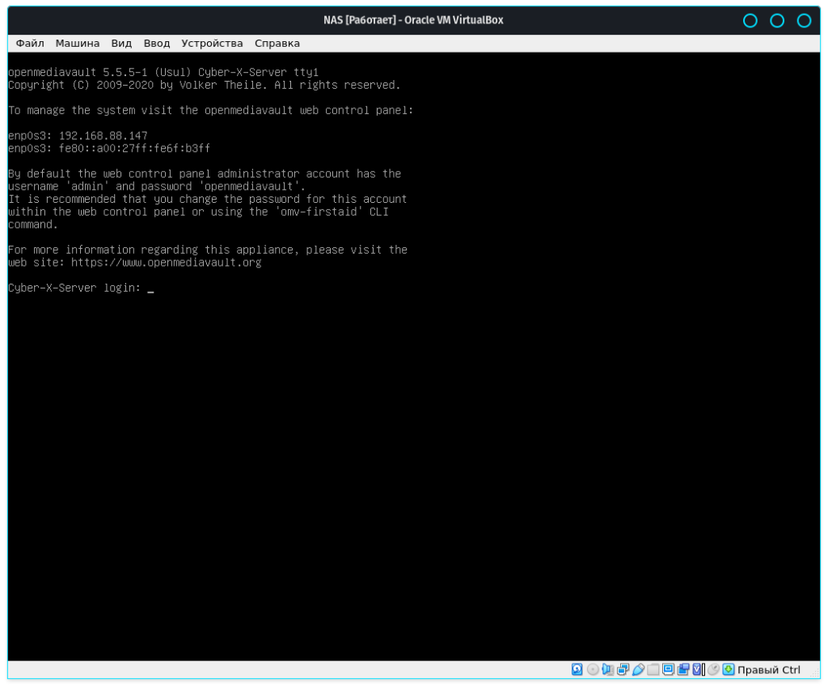Image resolution: width=828 pixels, height=687 pixels.
Task: Click the middle circular window button
Action: tap(777, 20)
